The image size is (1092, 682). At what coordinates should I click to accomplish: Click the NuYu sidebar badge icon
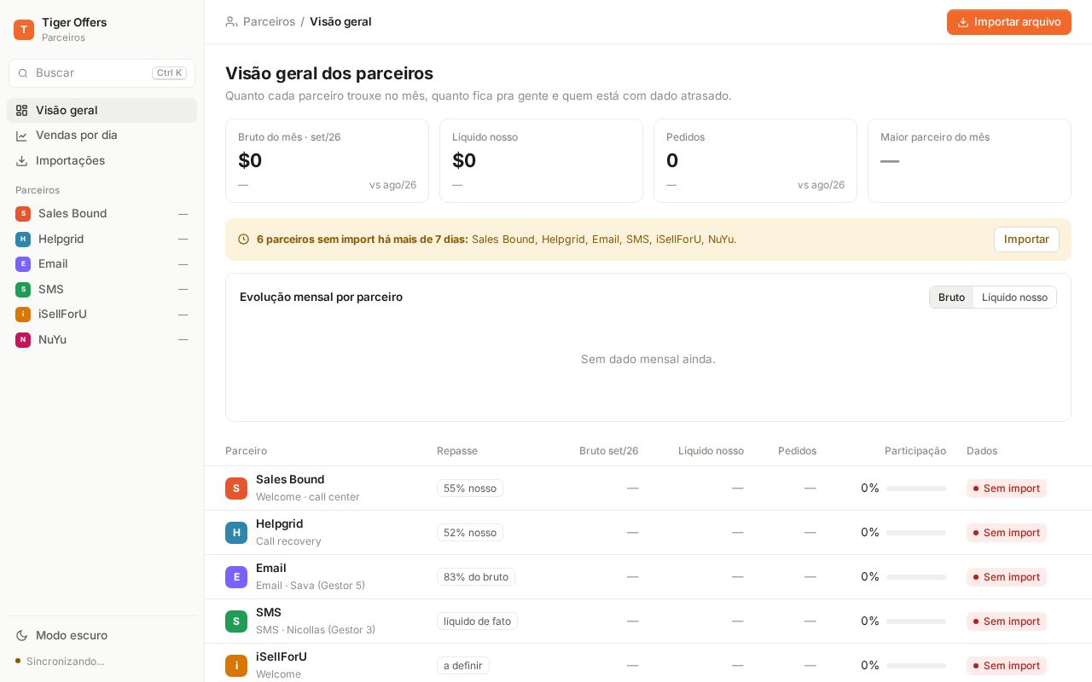point(23,339)
